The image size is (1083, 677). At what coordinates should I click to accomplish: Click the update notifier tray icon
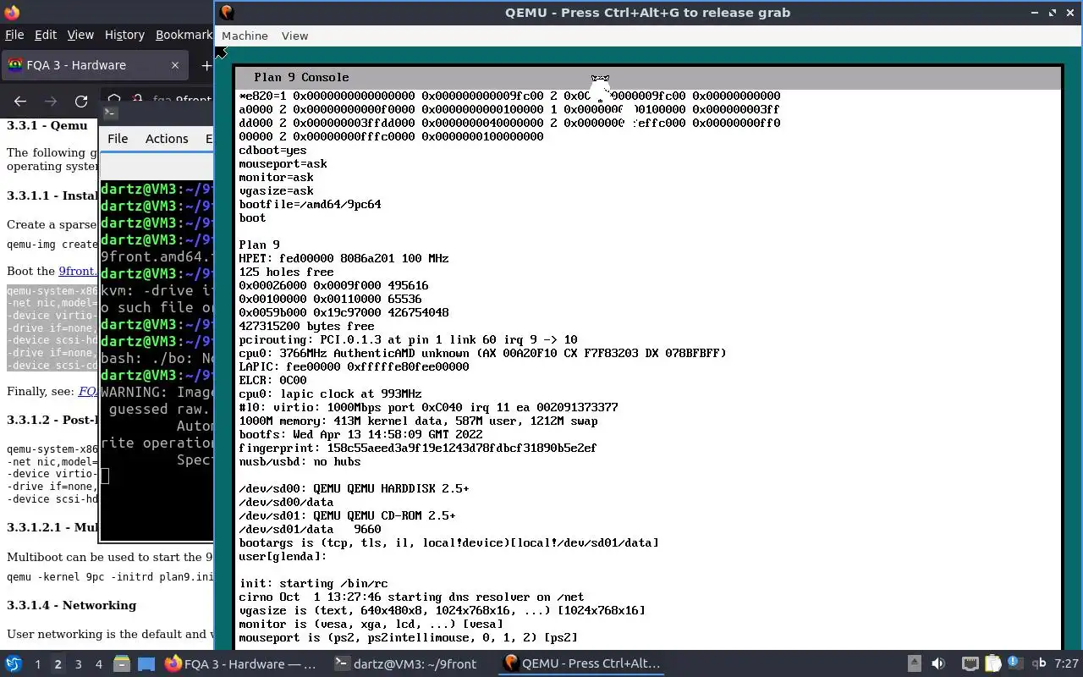click(x=1014, y=663)
